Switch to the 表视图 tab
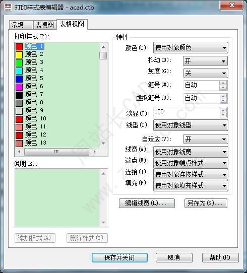 click(45, 25)
